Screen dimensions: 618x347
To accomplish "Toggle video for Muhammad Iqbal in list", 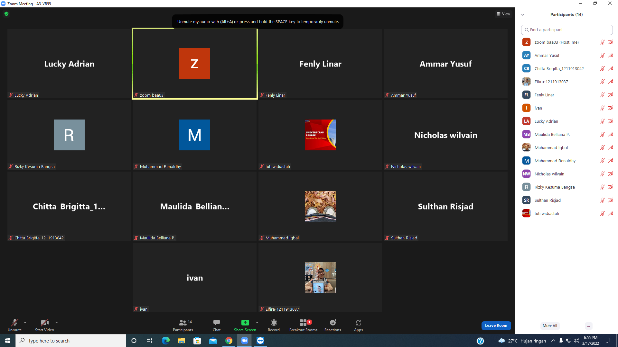I will [610, 147].
